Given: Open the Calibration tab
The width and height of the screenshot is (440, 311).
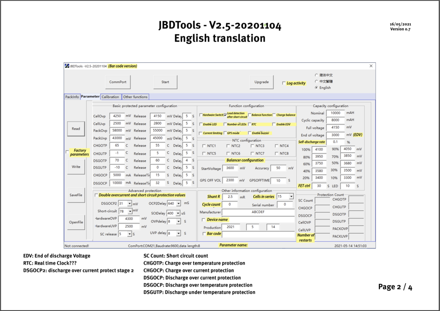Looking at the screenshot, I should [x=110, y=97].
